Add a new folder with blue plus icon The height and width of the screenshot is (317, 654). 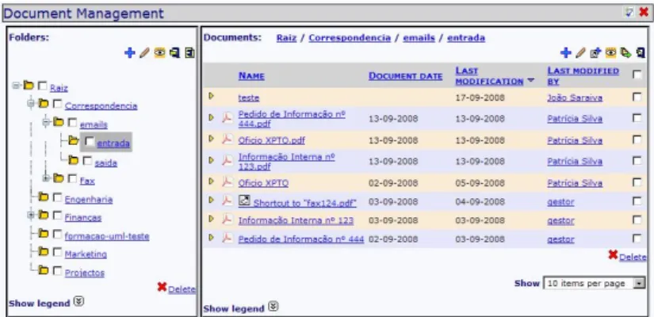pyautogui.click(x=130, y=53)
